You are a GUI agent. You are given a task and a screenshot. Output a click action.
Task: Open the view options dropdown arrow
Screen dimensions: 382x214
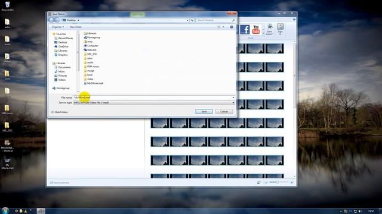[223, 27]
